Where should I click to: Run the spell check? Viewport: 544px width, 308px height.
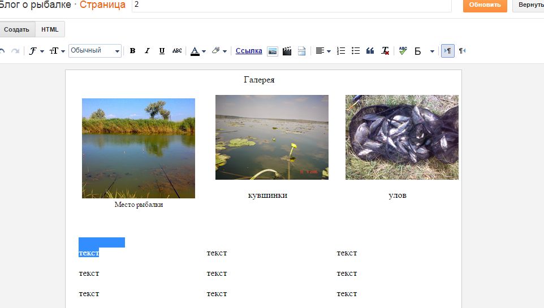[x=403, y=51]
